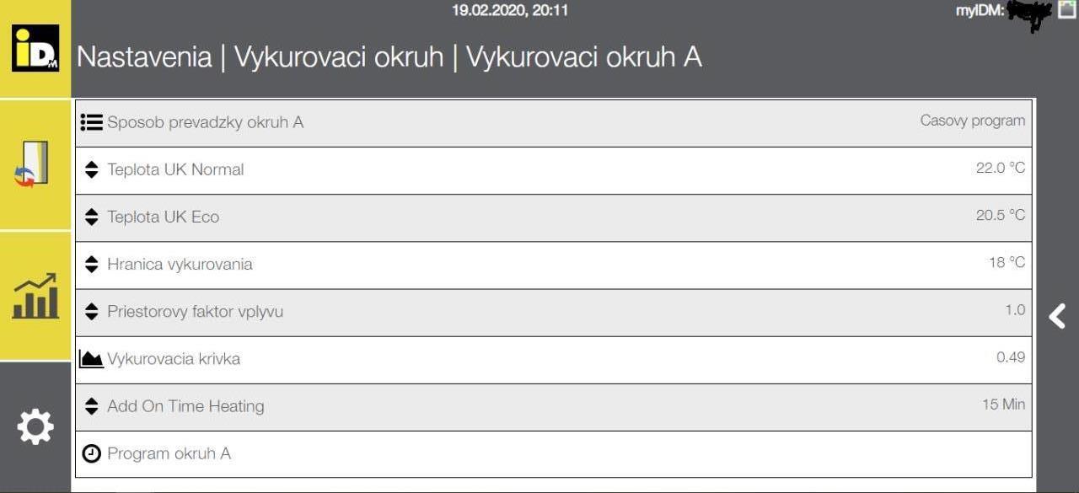Image resolution: width=1079 pixels, height=493 pixels.
Task: Open the heat pump system sidebar icon
Action: 34,164
